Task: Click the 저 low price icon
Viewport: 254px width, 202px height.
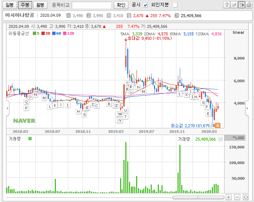Action: [109, 16]
